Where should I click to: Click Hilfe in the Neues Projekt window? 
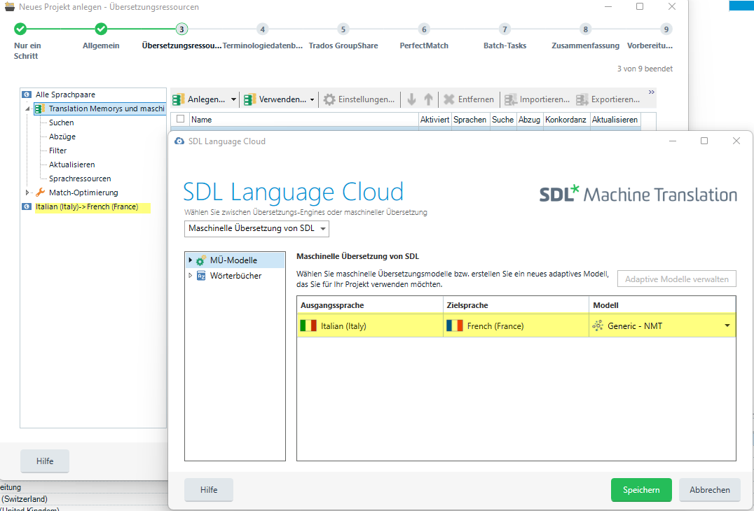(x=45, y=461)
